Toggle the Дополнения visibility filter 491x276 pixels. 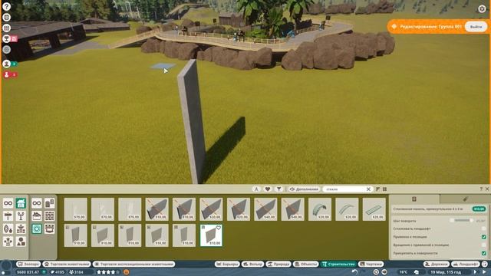click(304, 189)
